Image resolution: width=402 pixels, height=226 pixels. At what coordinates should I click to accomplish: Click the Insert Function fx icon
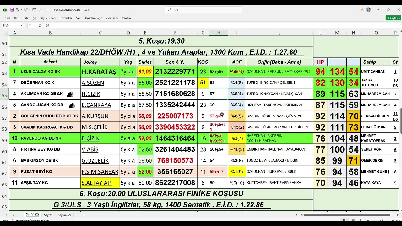point(40,25)
